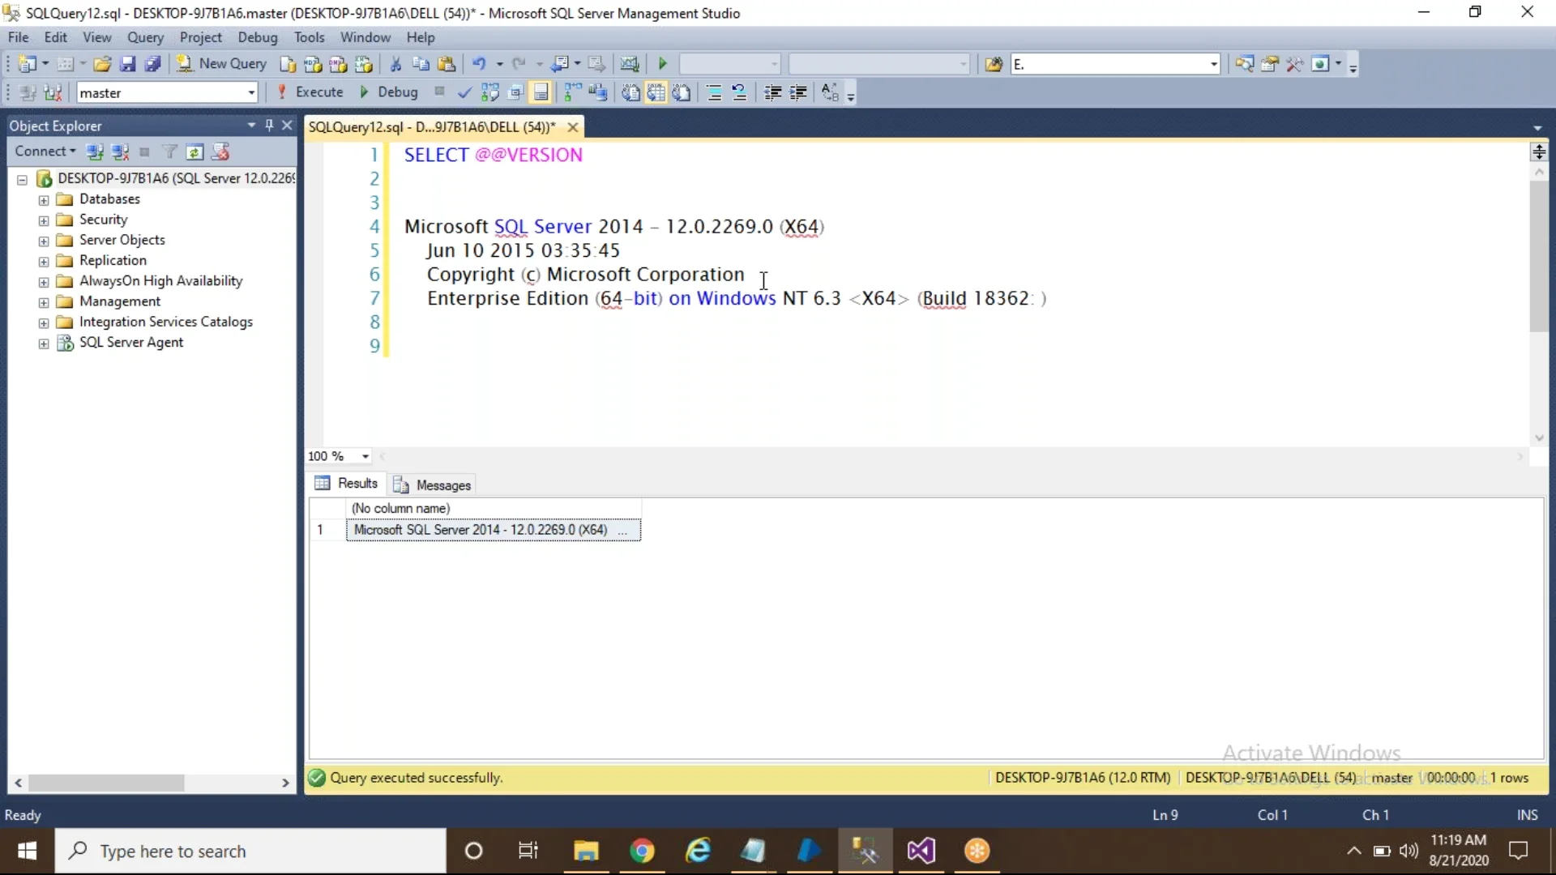1556x875 pixels.
Task: Refresh the Object Explorer tree
Action: [195, 152]
